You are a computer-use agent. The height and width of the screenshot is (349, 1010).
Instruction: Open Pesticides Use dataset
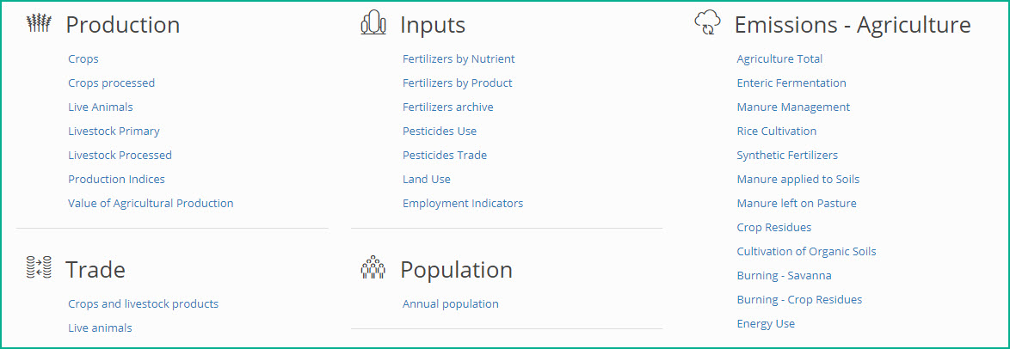click(440, 131)
